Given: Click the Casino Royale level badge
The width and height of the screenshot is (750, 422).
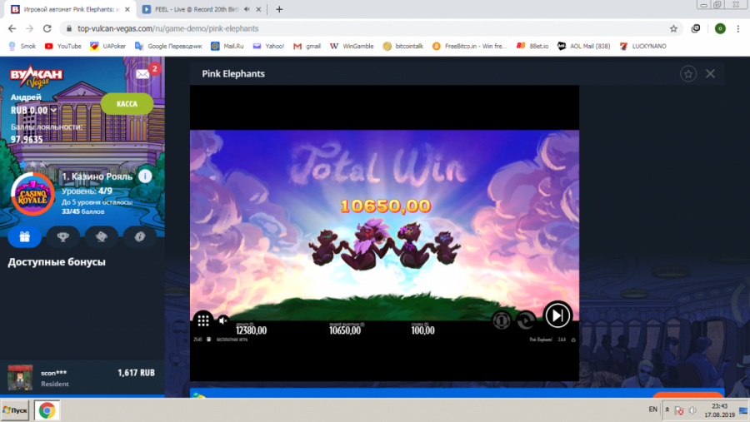Looking at the screenshot, I should (32, 194).
